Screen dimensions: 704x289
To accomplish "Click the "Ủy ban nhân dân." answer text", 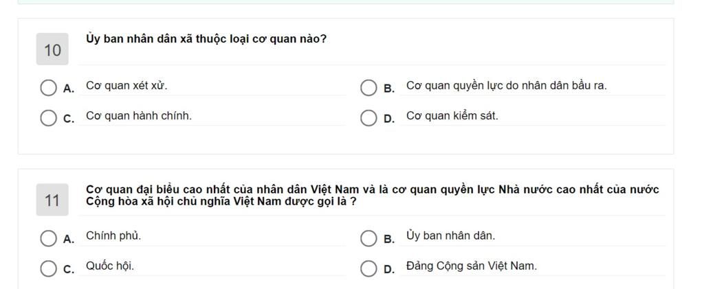I will click(450, 235).
